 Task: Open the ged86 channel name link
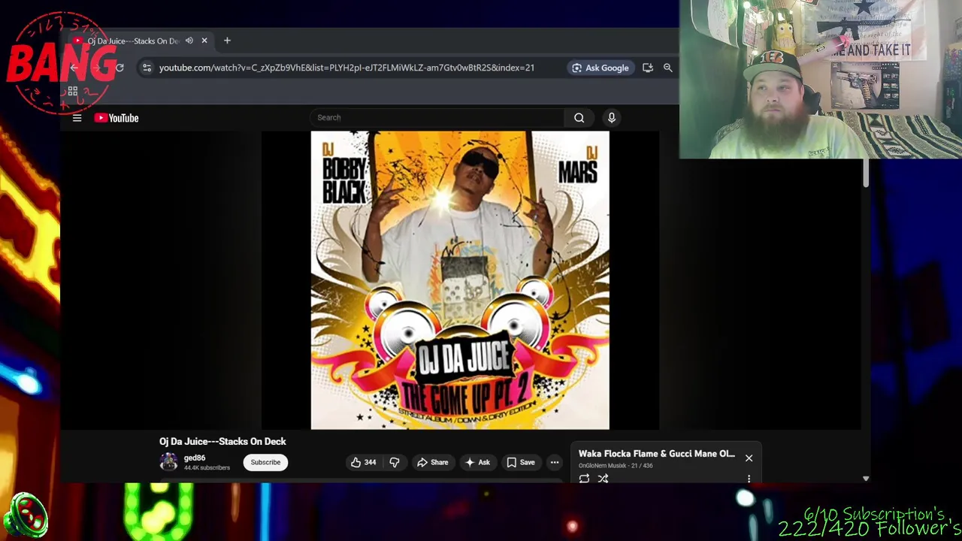click(195, 458)
